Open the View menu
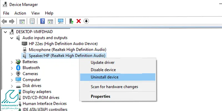The height and width of the screenshot is (111, 222). [36, 13]
